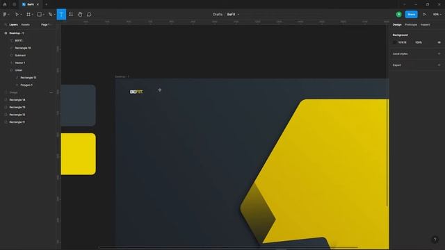Click the Export section label

click(x=397, y=65)
